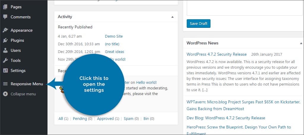Click the Tools wrench icon

click(x=5, y=60)
